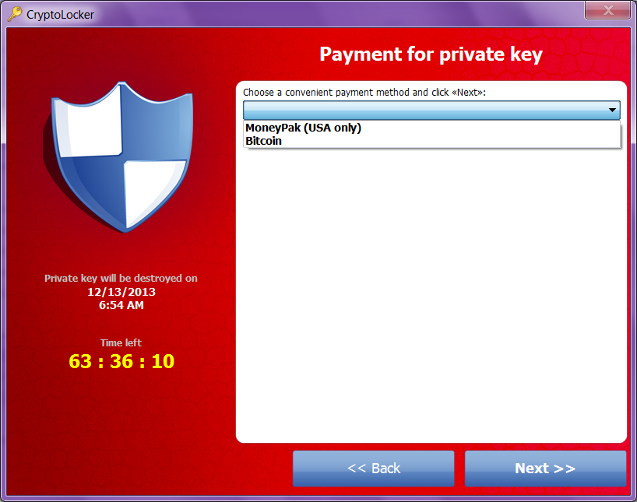Close the CryptoLocker window
Viewport: 637px width, 502px height.
point(607,10)
